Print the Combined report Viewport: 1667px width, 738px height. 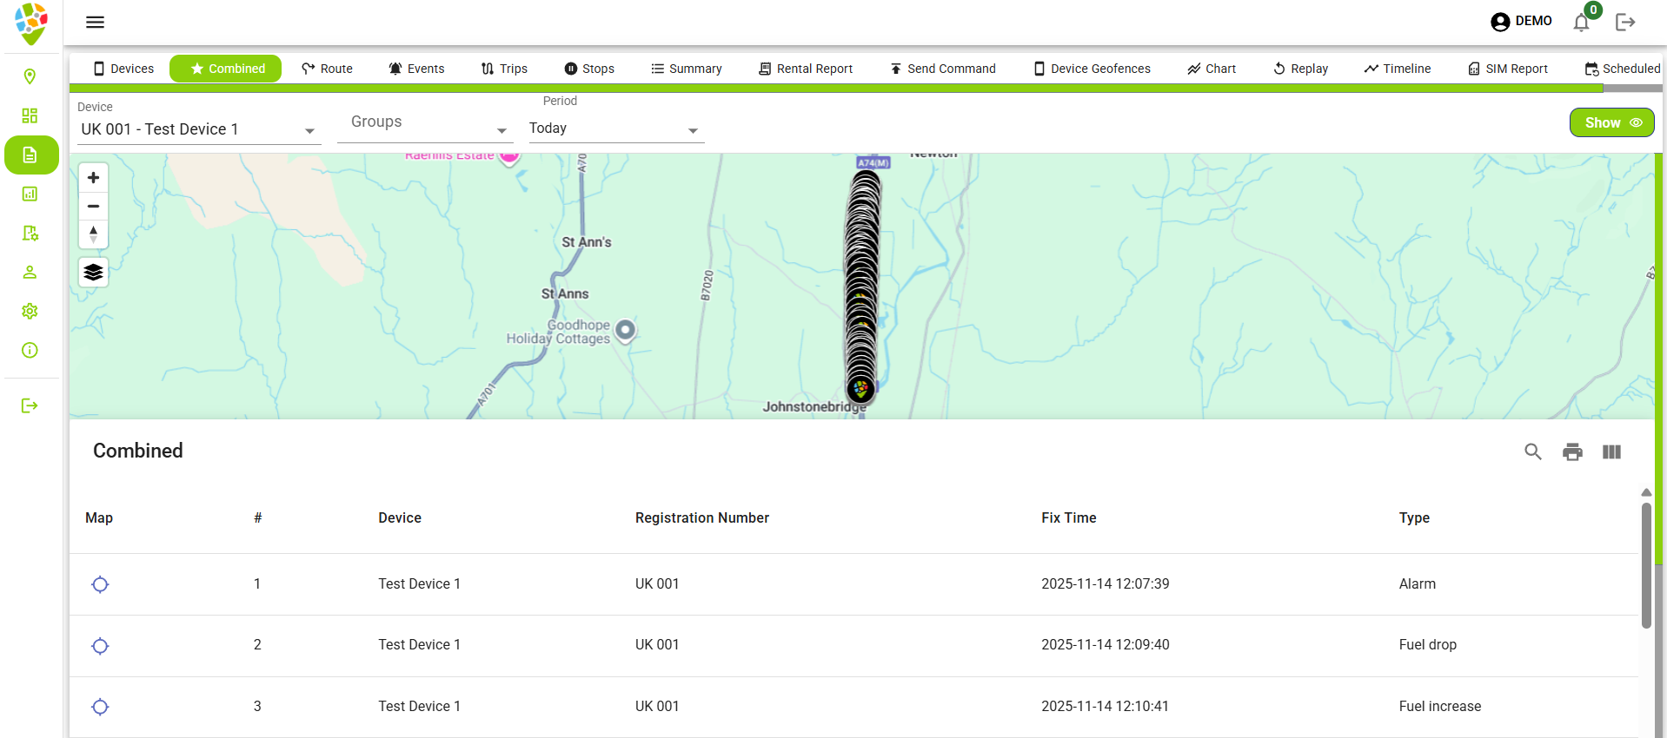pyautogui.click(x=1572, y=451)
